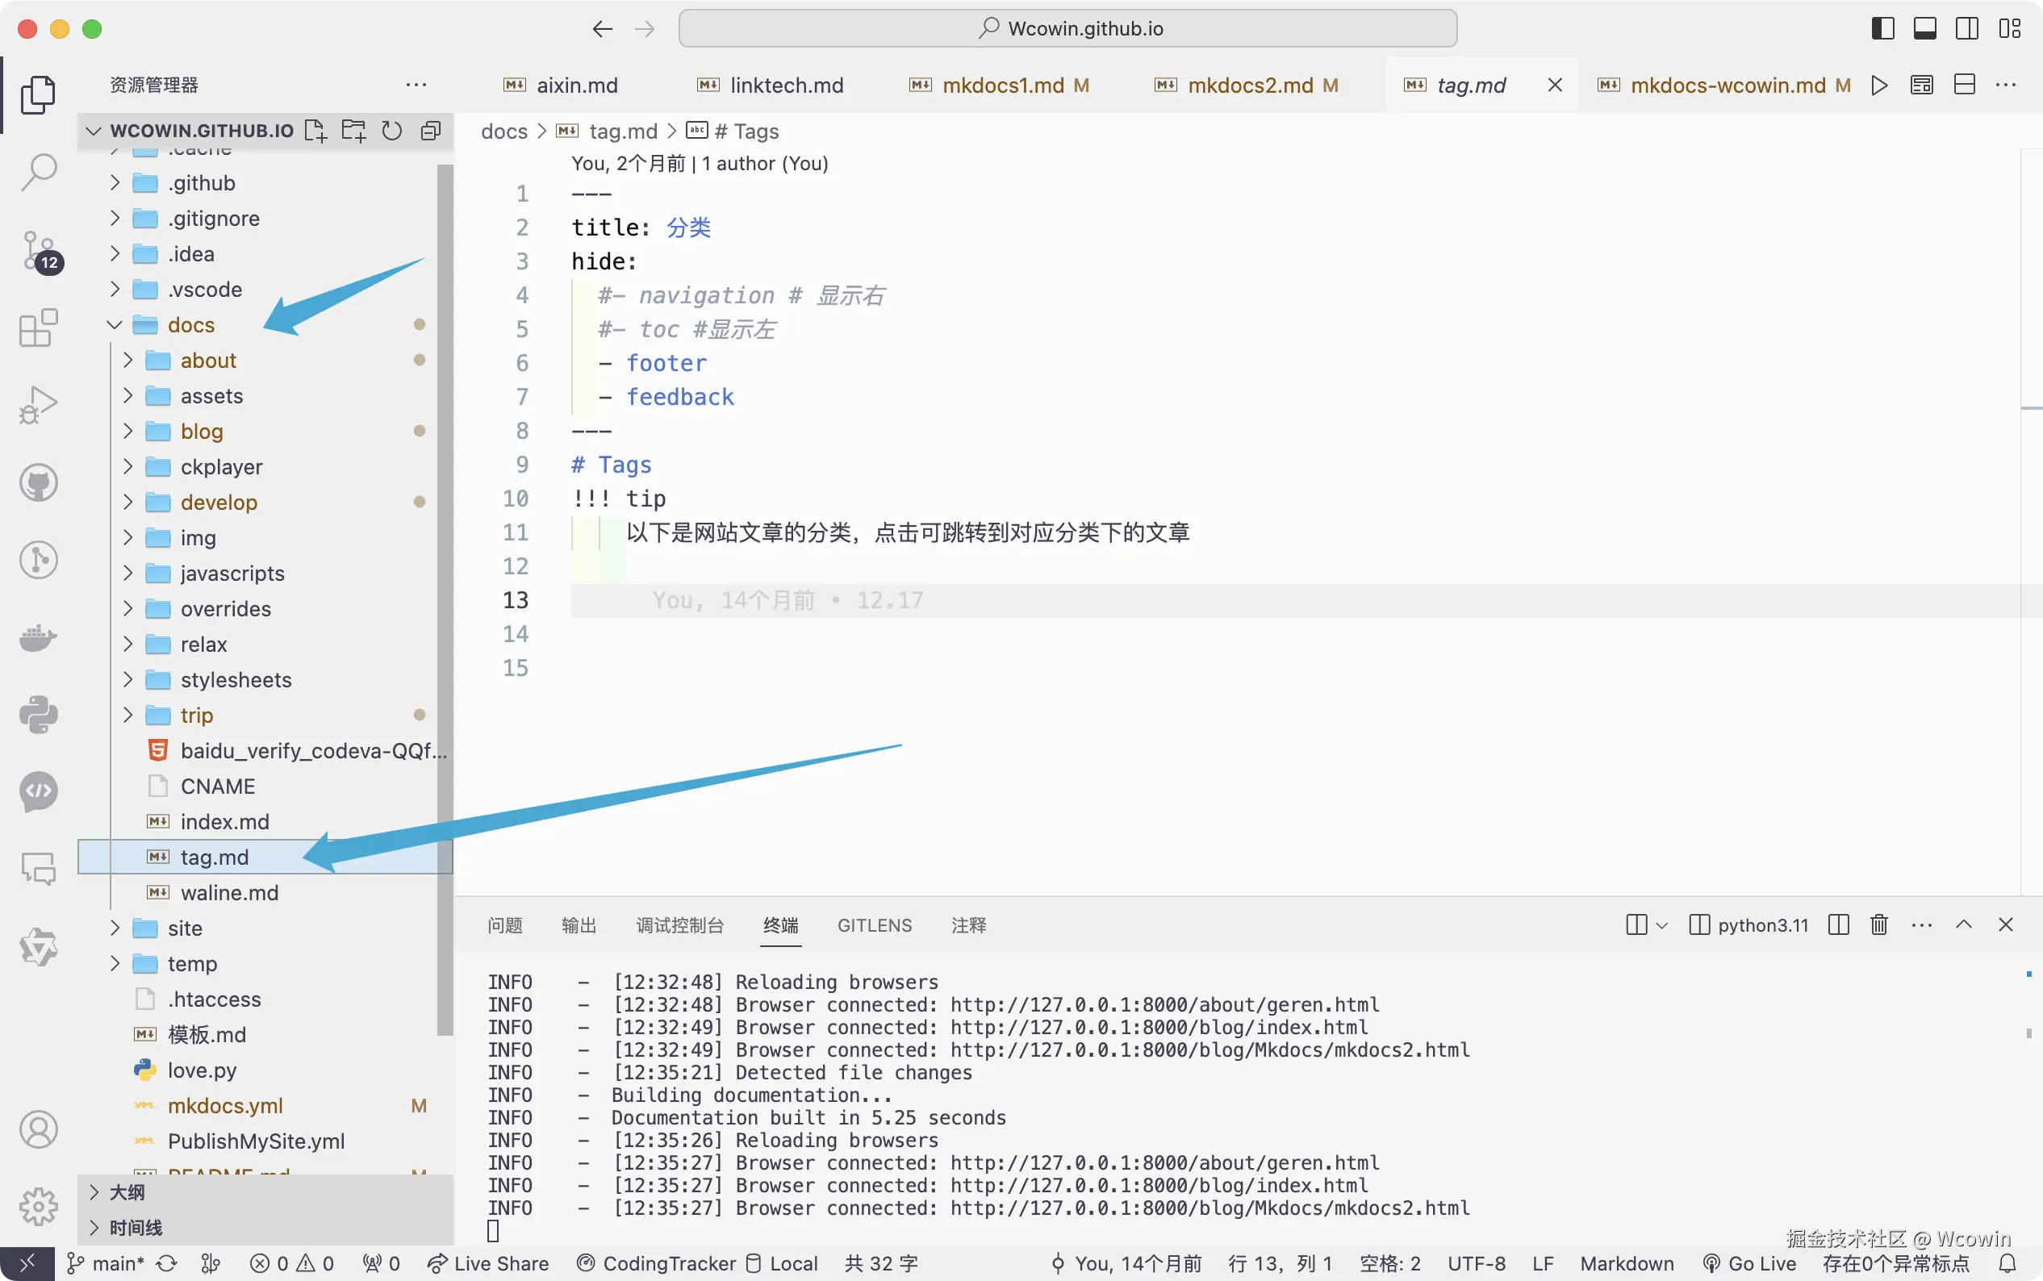Open Source Control view with 12 badge
2043x1281 pixels.
(x=38, y=252)
